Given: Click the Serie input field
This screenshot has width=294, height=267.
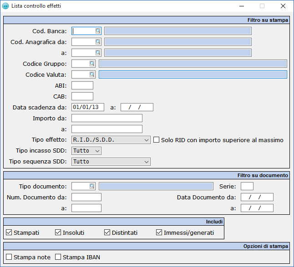Looking at the screenshot, I should point(247,186).
